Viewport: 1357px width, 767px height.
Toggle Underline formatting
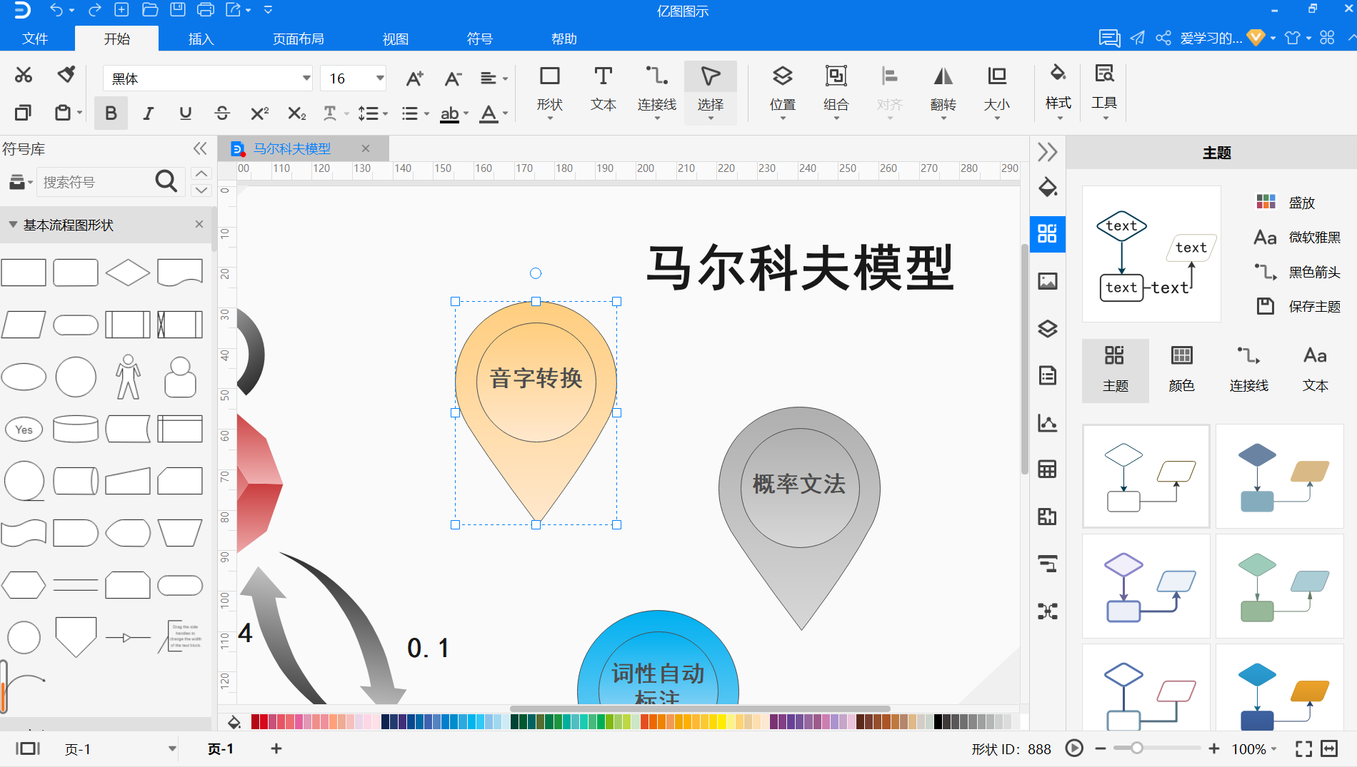click(186, 113)
